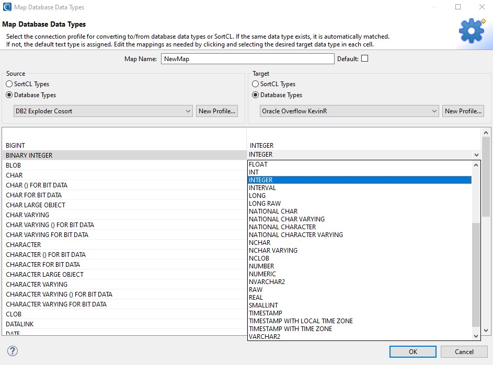This screenshot has width=493, height=365.
Task: Click New Profile for the Source connection
Action: coord(217,111)
